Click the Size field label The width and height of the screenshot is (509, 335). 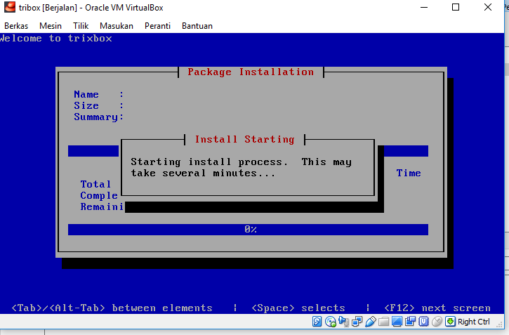click(x=86, y=106)
